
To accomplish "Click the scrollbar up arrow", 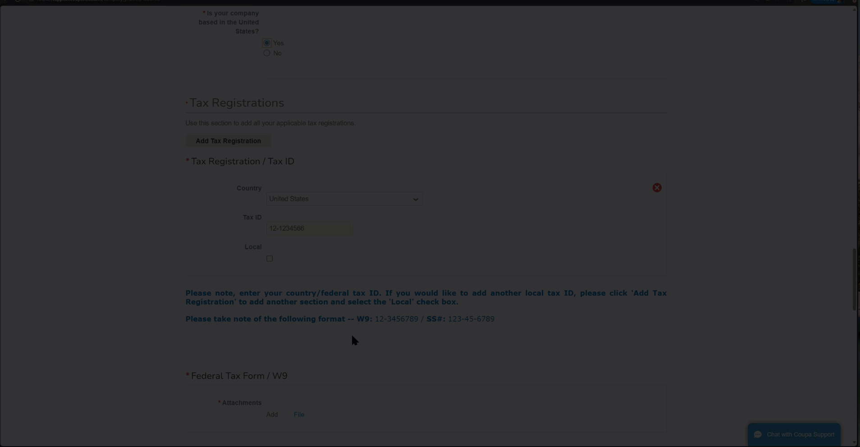I will (x=854, y=9).
